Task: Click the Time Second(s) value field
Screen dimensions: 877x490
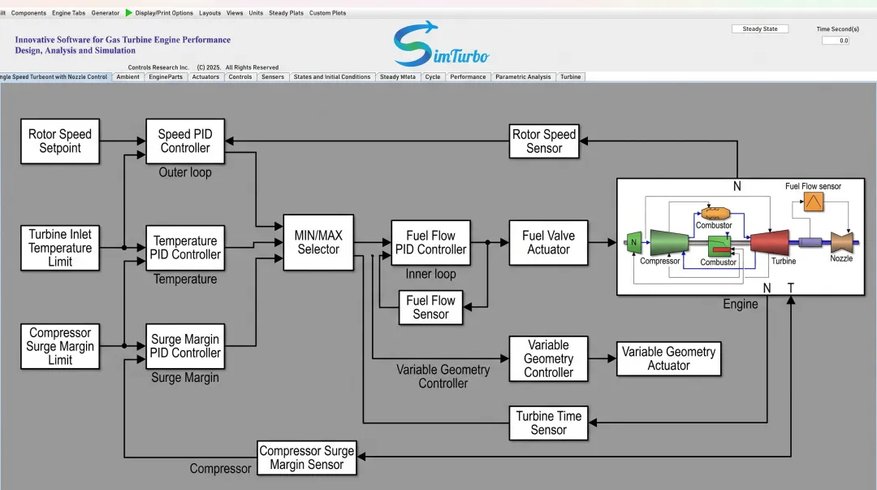Action: pyautogui.click(x=836, y=41)
